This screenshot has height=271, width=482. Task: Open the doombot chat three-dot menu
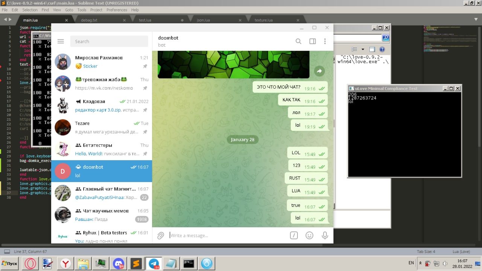(x=325, y=41)
